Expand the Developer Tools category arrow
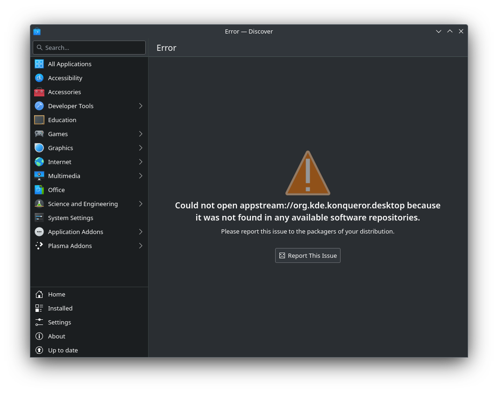Viewport: 498px width, 393px height. (x=140, y=106)
